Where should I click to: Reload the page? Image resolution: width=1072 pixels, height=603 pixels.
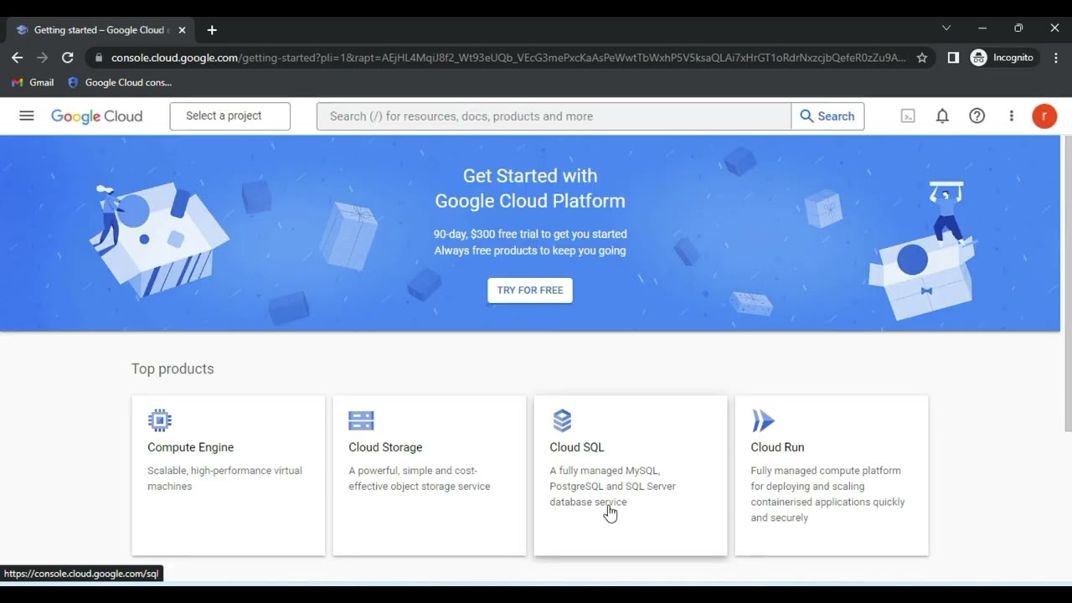(x=68, y=58)
